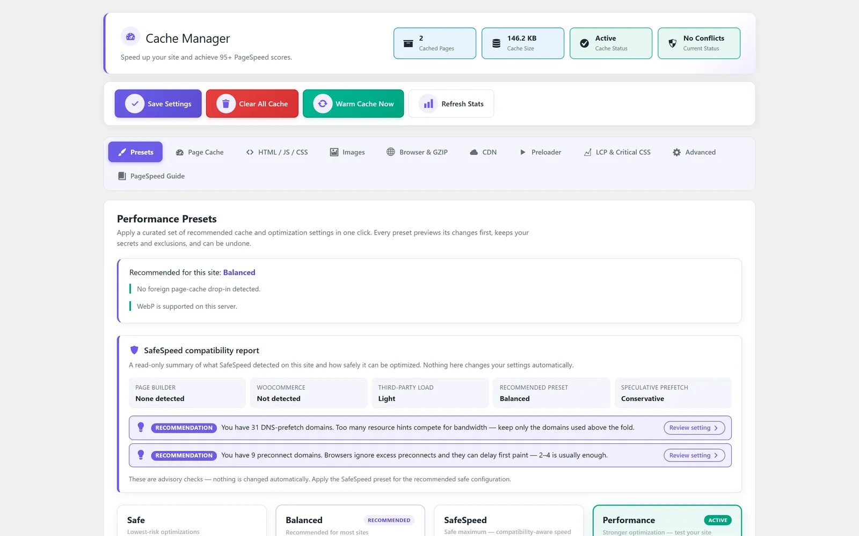Review setting for DNS-prefetch domains recommendation
The image size is (859, 536).
pyautogui.click(x=694, y=428)
